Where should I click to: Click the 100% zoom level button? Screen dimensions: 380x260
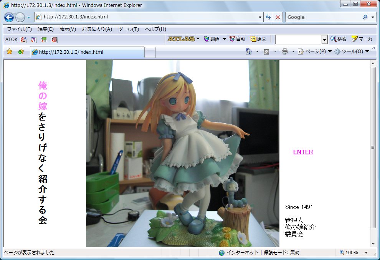click(349, 252)
